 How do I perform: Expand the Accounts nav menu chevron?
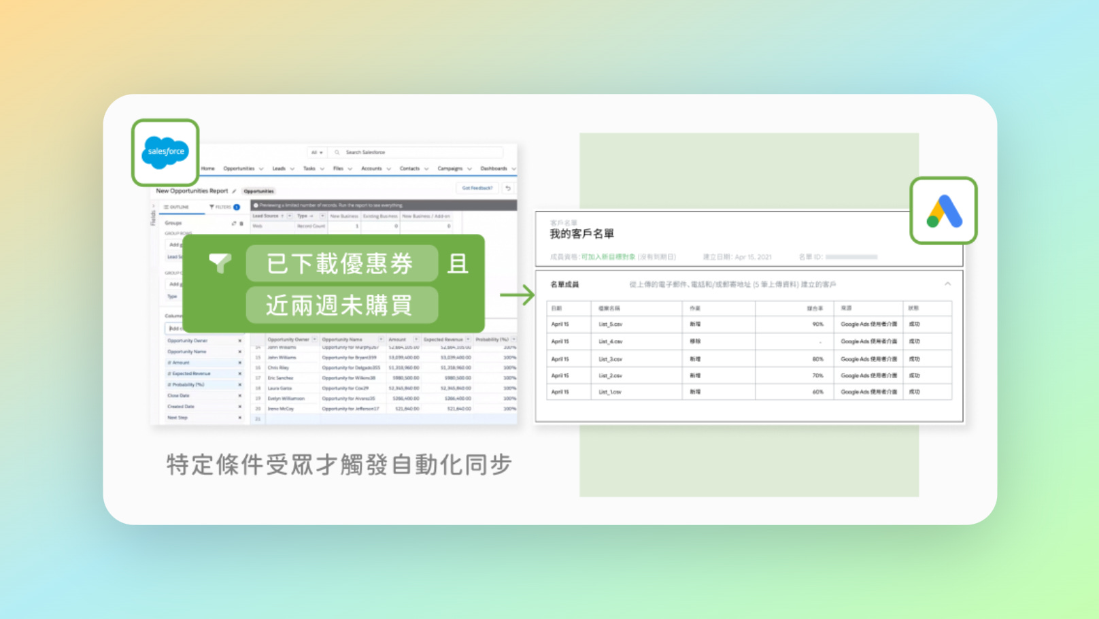click(x=389, y=169)
